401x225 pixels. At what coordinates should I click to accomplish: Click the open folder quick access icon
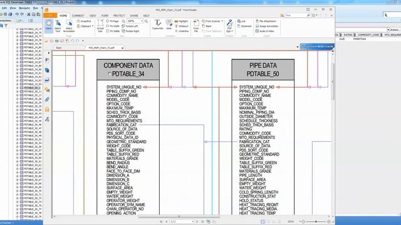pyautogui.click(x=46, y=41)
